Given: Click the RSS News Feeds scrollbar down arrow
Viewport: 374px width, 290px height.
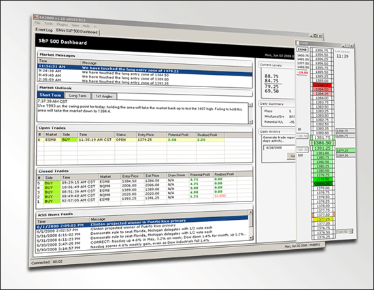Looking at the screenshot, I should pos(250,238).
